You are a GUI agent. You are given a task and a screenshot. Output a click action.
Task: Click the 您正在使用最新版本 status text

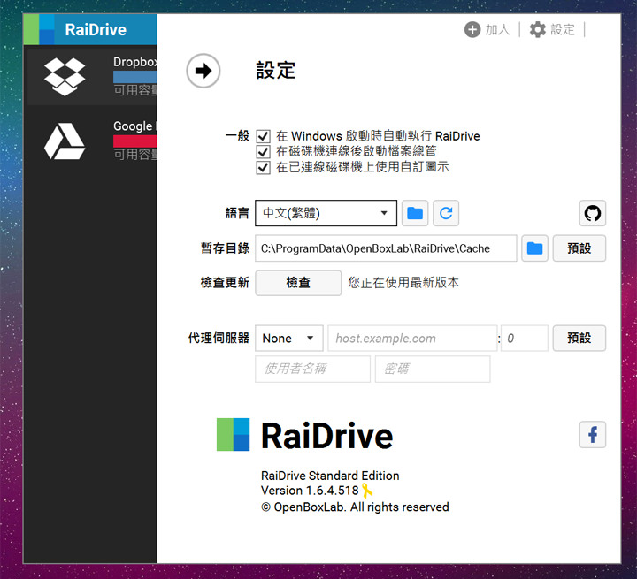point(403,283)
